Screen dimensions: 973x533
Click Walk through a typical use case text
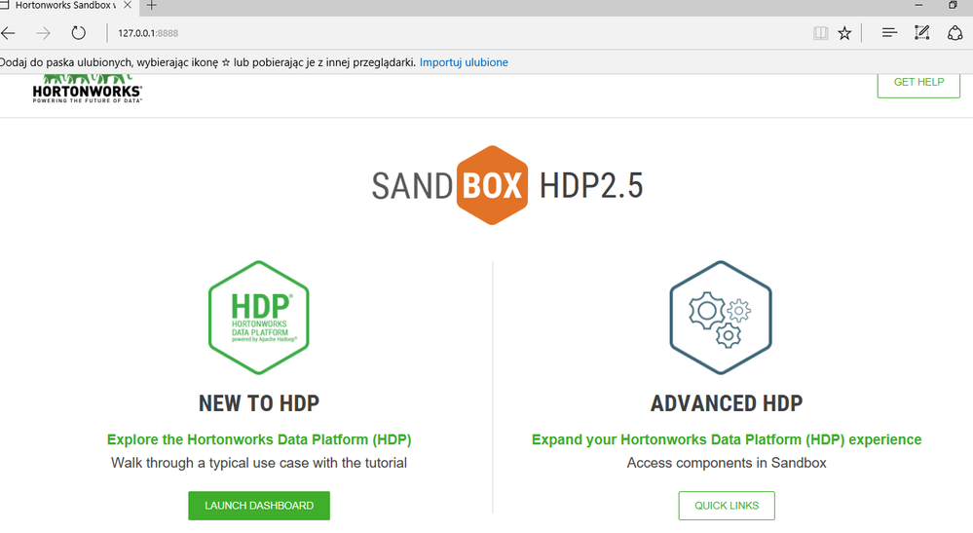259,463
